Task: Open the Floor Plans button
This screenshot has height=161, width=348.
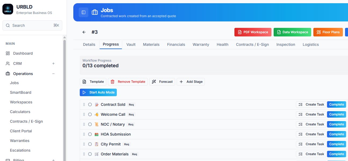Action: click(x=328, y=32)
